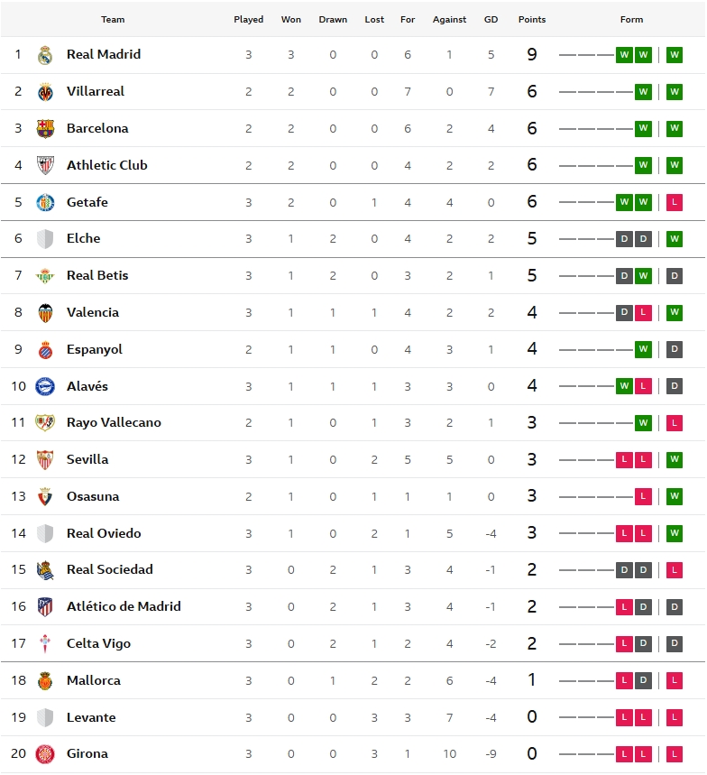Select the Points column header
Screen dimensions: 707x775
[532, 20]
